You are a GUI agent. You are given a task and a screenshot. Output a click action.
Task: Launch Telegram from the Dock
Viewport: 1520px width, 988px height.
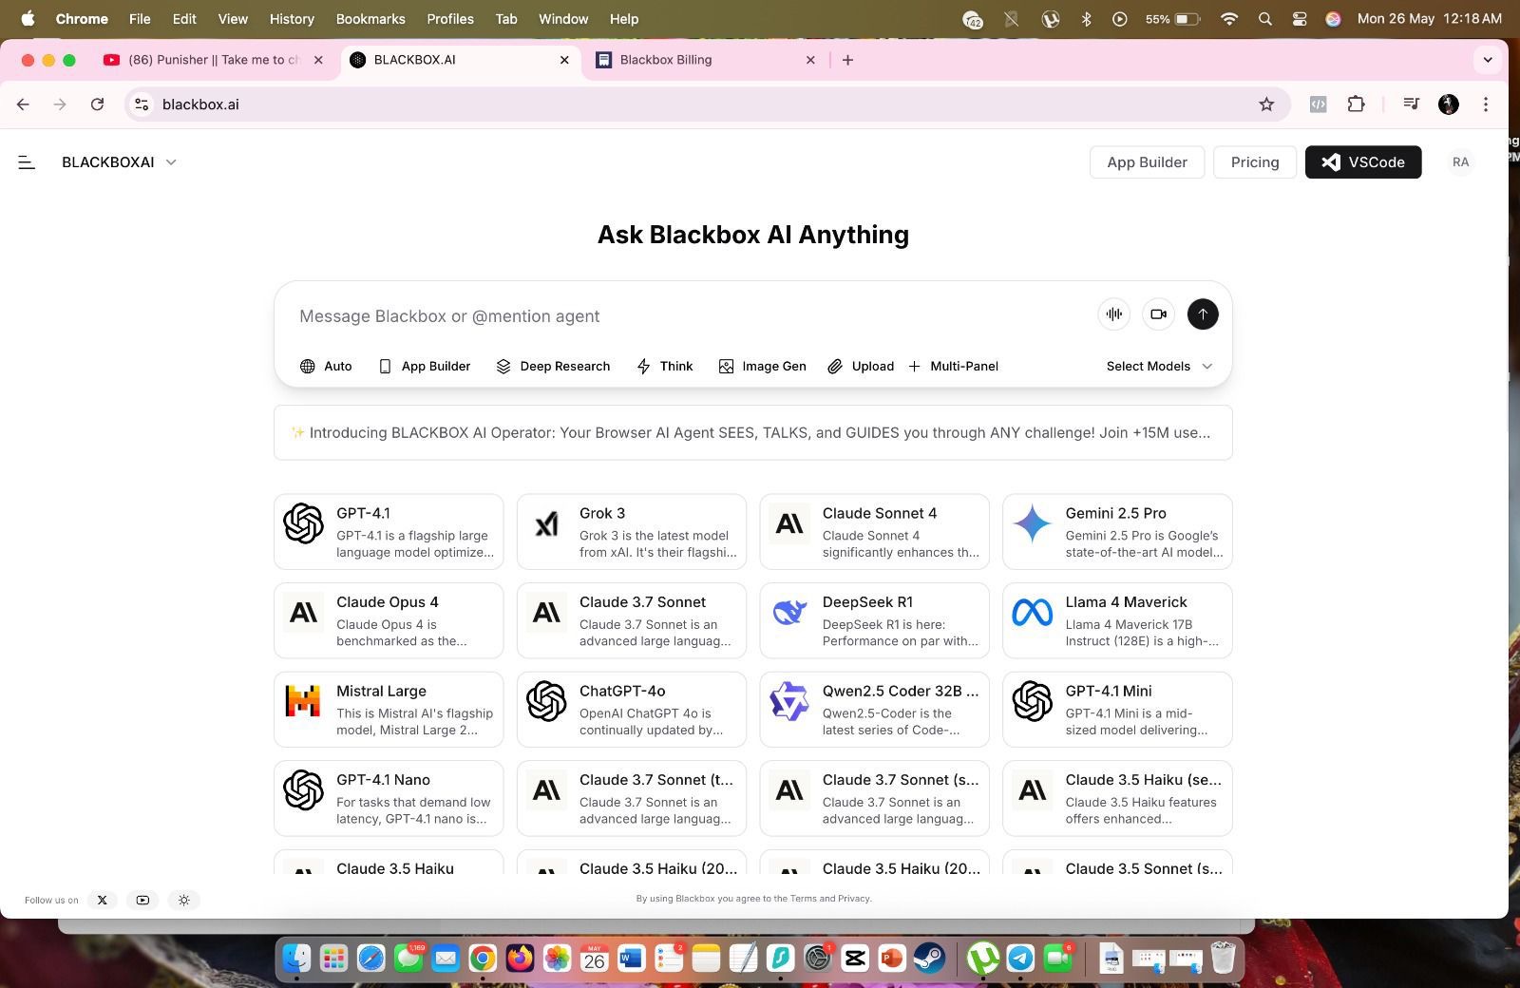[1021, 959]
